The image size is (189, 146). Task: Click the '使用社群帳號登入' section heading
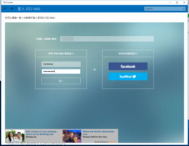[x=128, y=54]
